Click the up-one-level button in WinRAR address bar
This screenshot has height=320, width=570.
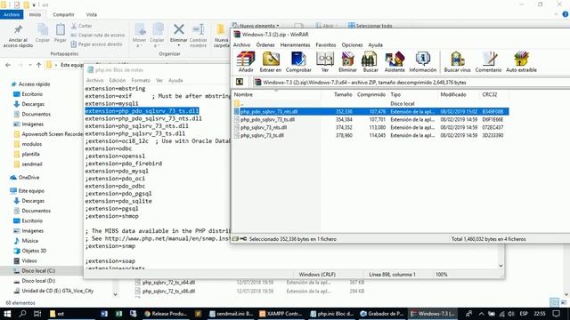click(240, 82)
